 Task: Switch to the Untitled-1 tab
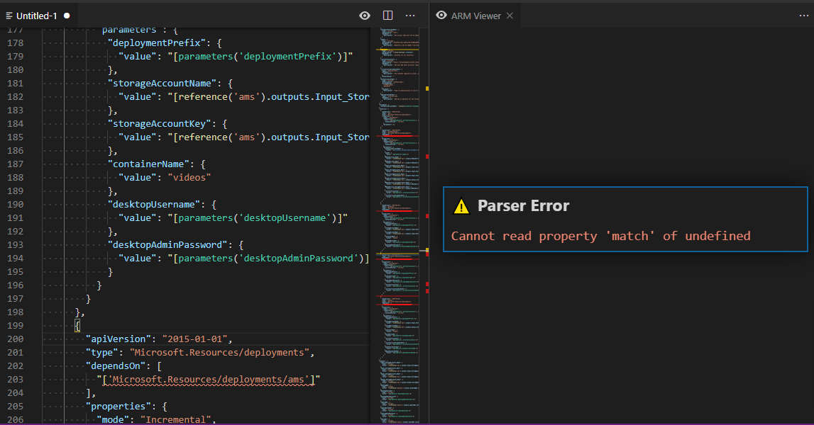click(38, 16)
